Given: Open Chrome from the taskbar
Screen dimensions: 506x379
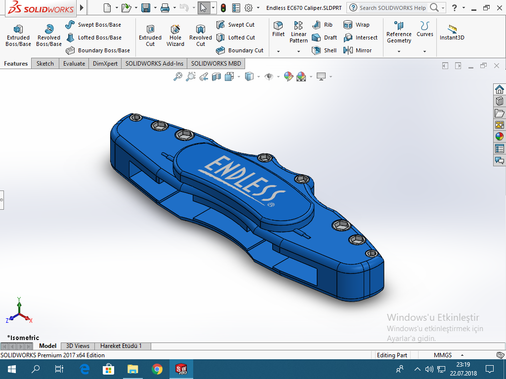Looking at the screenshot, I should [x=157, y=369].
